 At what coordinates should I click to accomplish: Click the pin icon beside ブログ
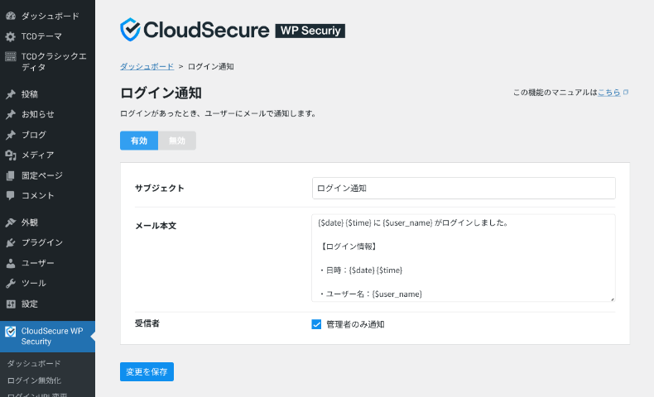pos(11,135)
